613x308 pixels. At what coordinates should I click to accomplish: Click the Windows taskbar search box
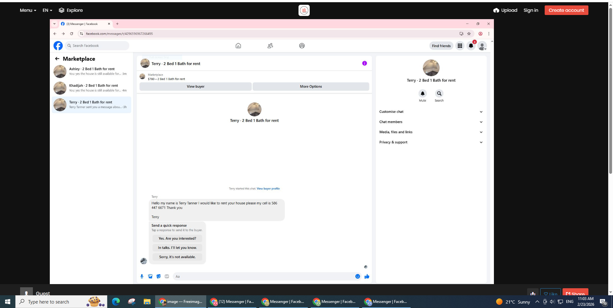(61, 302)
